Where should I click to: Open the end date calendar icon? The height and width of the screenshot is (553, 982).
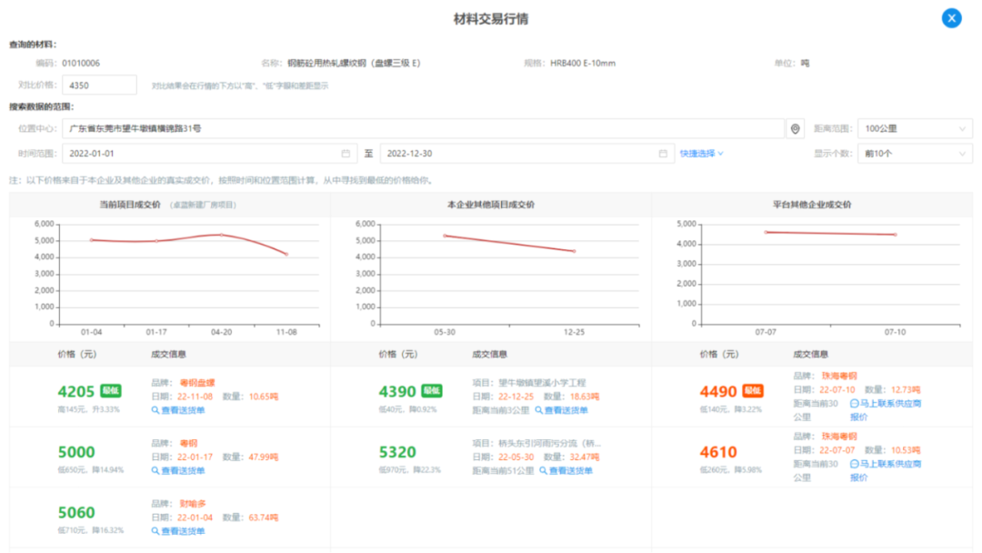[663, 154]
